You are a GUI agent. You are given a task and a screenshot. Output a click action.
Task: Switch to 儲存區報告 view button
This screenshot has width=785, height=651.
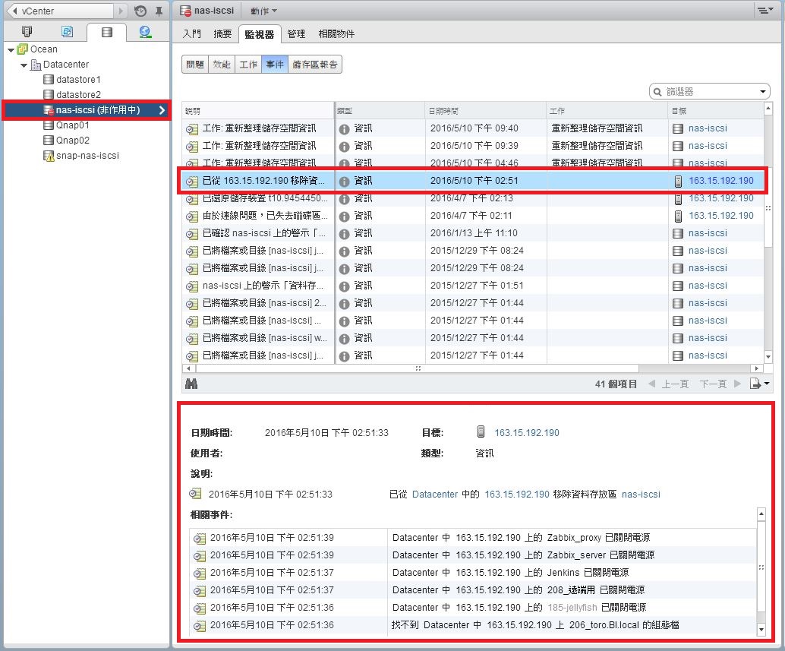click(315, 65)
